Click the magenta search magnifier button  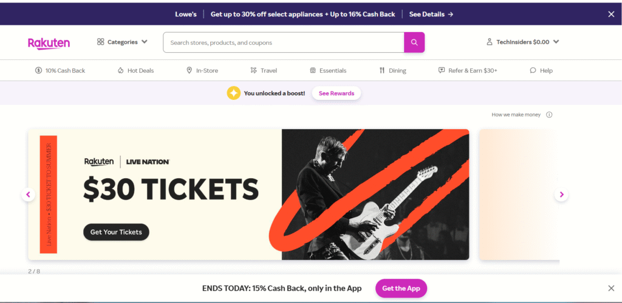pos(414,42)
